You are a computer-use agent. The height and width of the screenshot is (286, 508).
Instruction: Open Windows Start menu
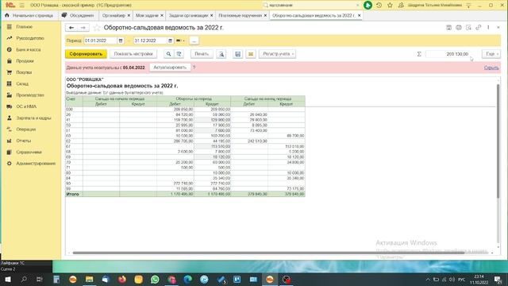pyautogui.click(x=7, y=279)
